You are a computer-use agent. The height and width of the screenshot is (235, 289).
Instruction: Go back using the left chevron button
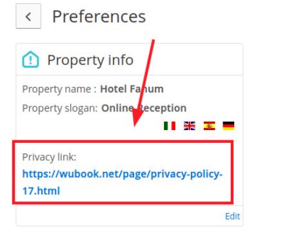[28, 16]
